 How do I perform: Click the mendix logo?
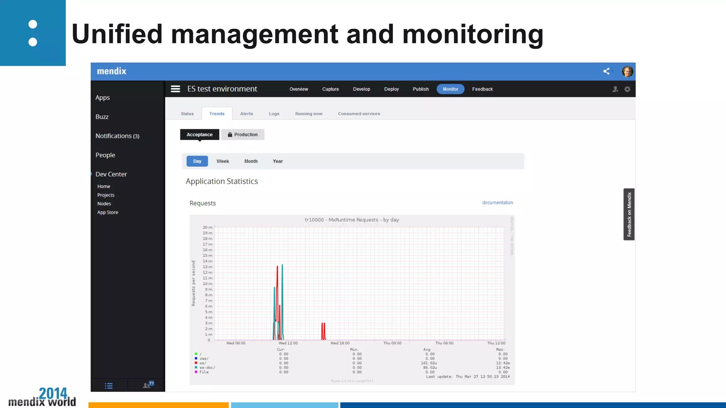[x=112, y=71]
